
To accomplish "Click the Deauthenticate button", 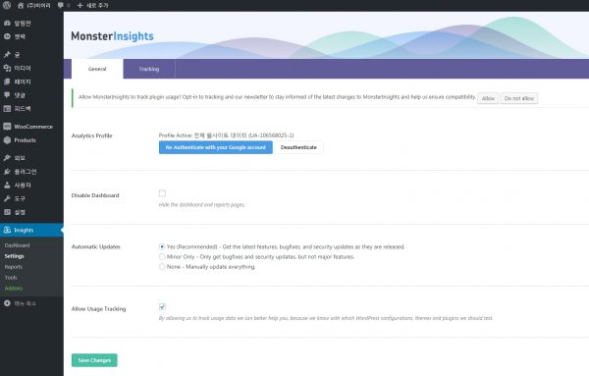I will 298,147.
